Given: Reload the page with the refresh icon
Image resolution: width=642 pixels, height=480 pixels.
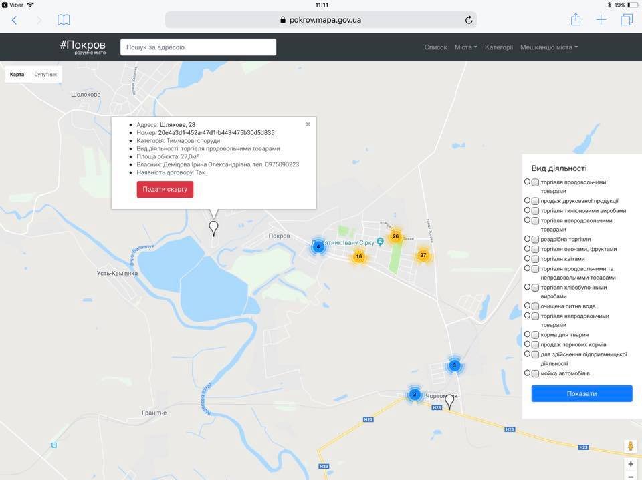Looking at the screenshot, I should [469, 20].
